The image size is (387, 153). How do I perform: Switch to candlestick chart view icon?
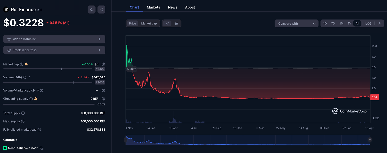[176, 23]
